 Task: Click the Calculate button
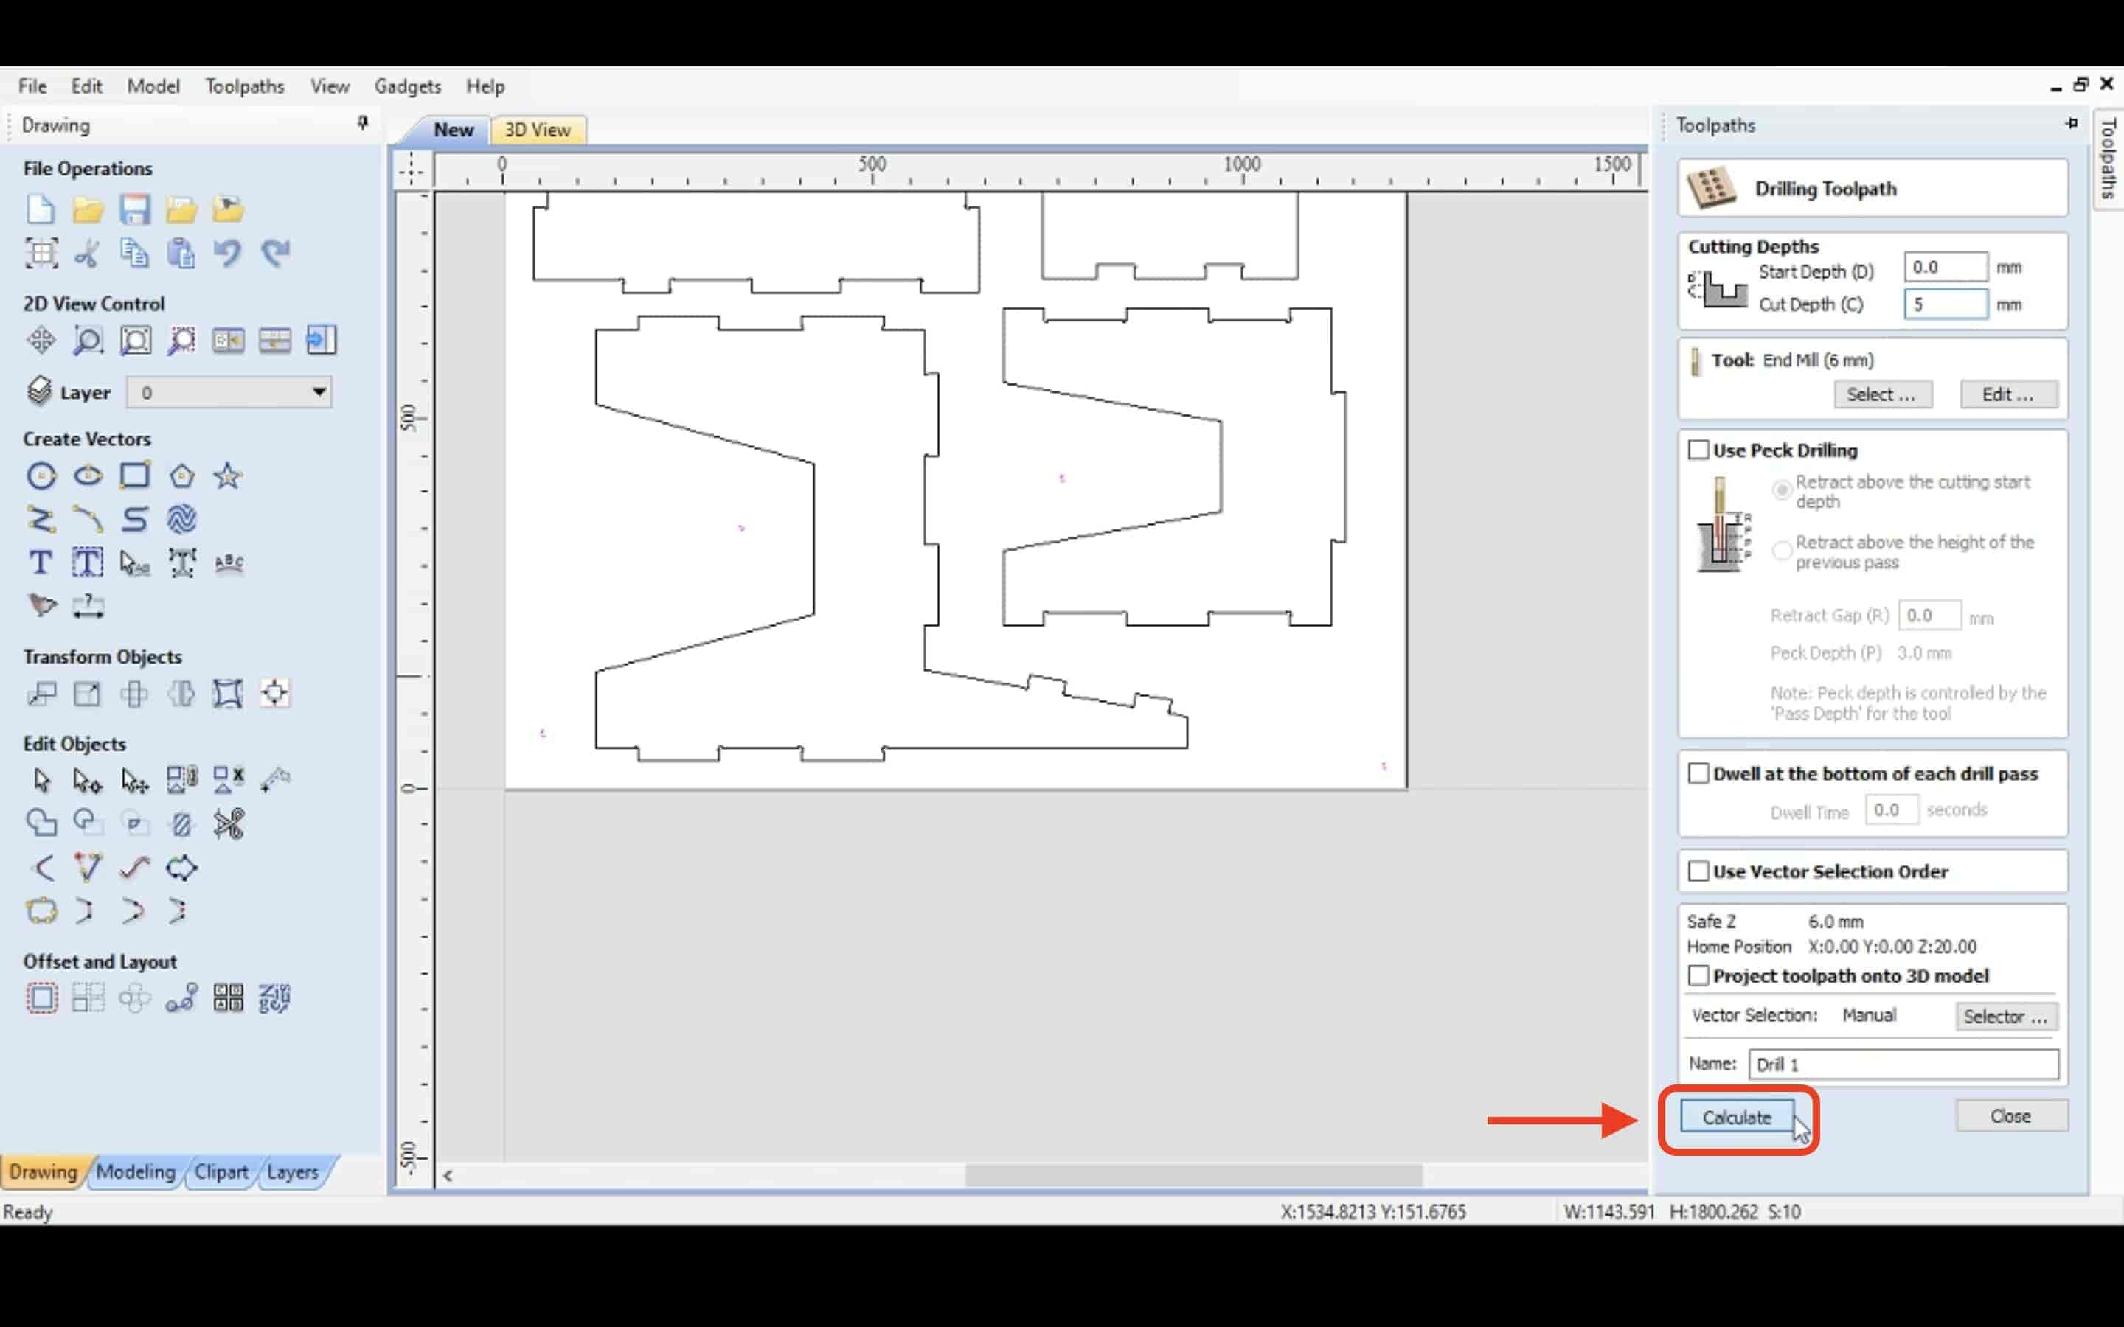(x=1735, y=1118)
